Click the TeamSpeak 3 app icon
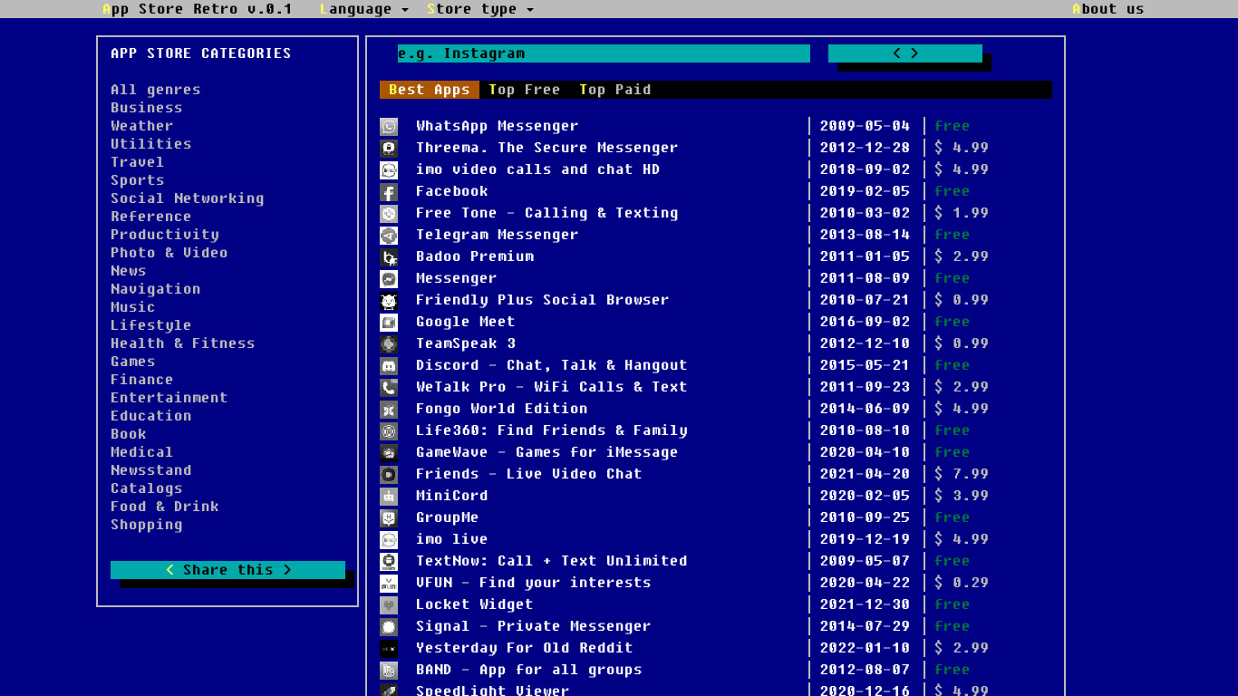 click(x=389, y=344)
